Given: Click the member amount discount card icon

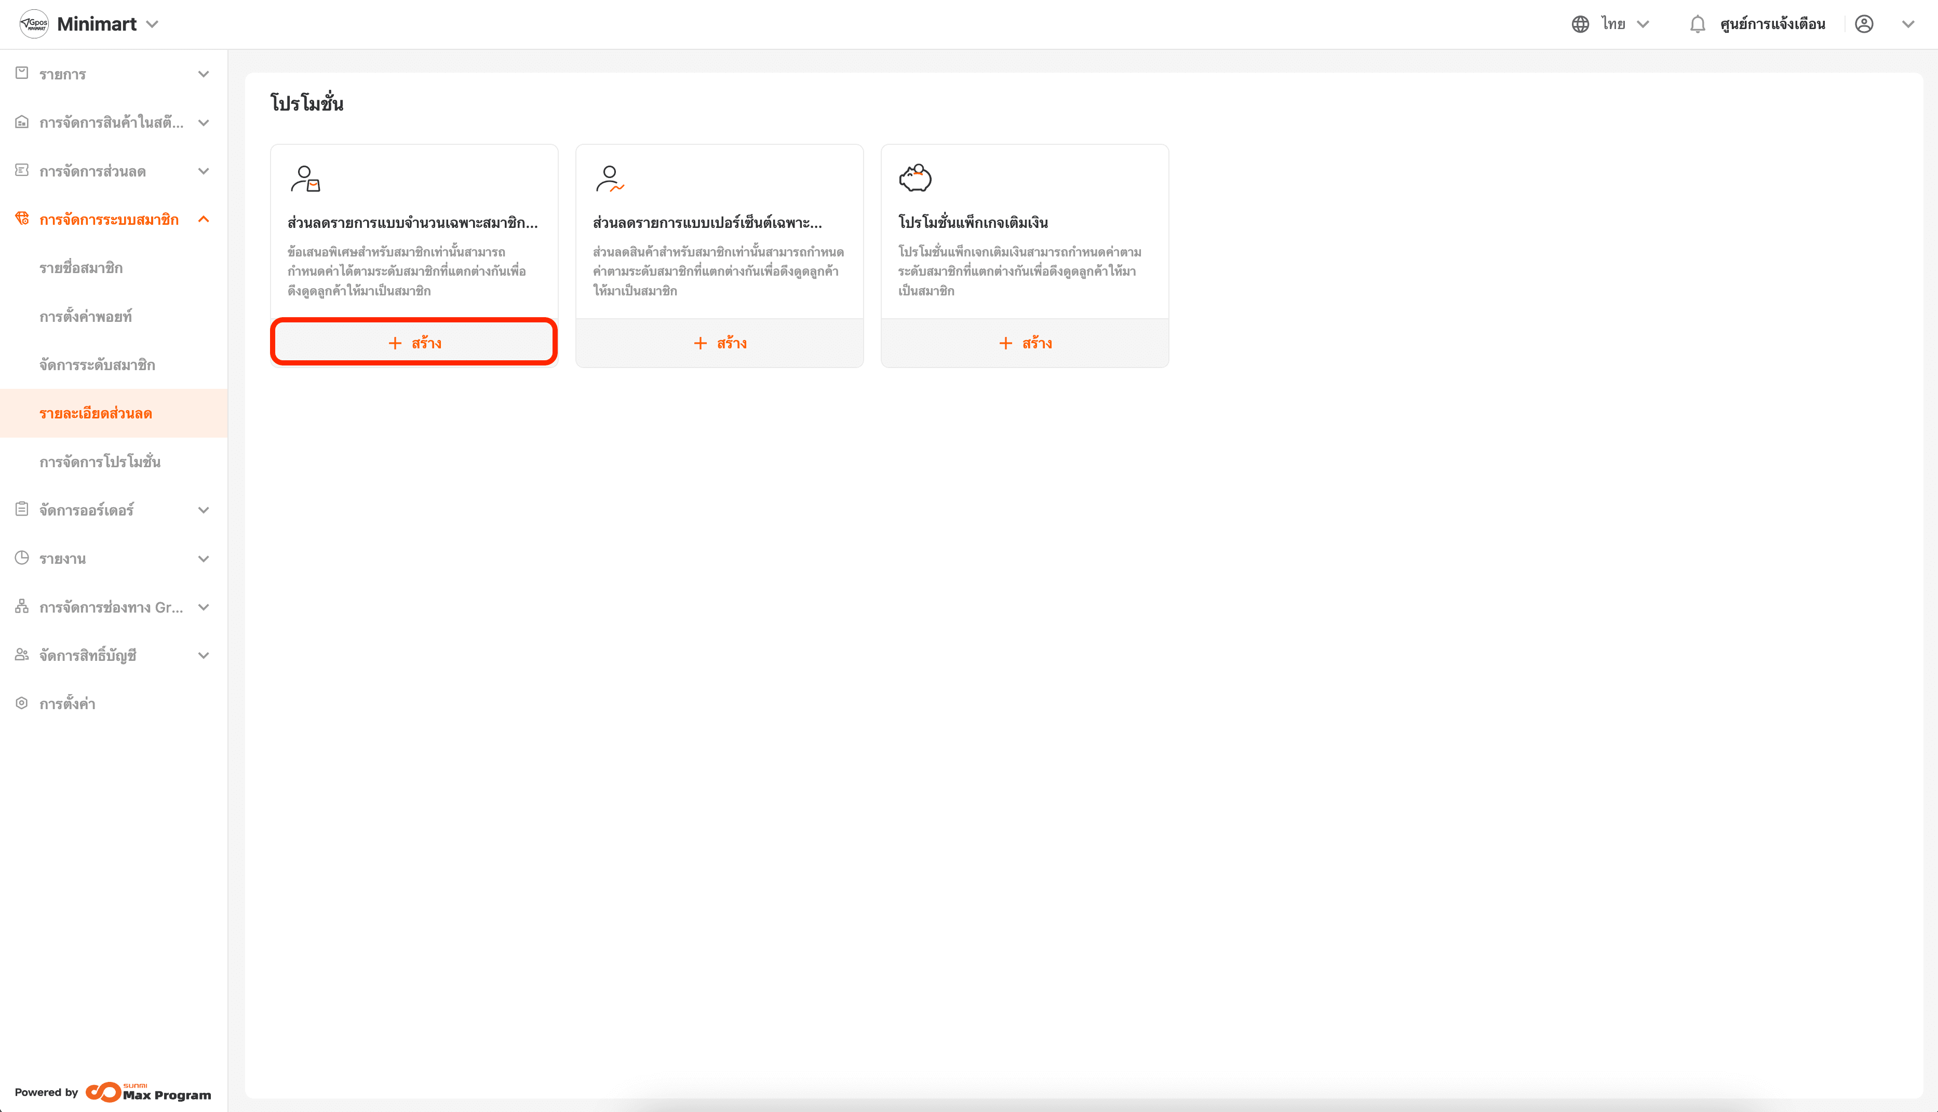Looking at the screenshot, I should coord(305,179).
